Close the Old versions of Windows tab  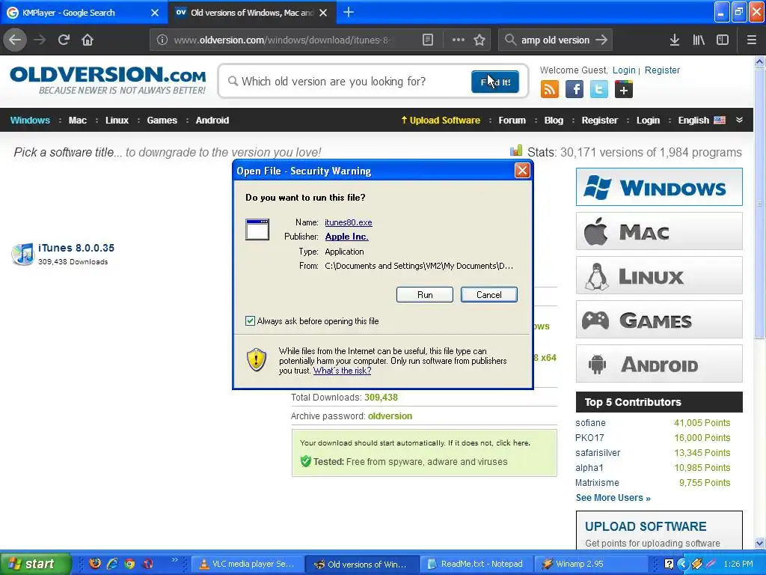(x=323, y=13)
